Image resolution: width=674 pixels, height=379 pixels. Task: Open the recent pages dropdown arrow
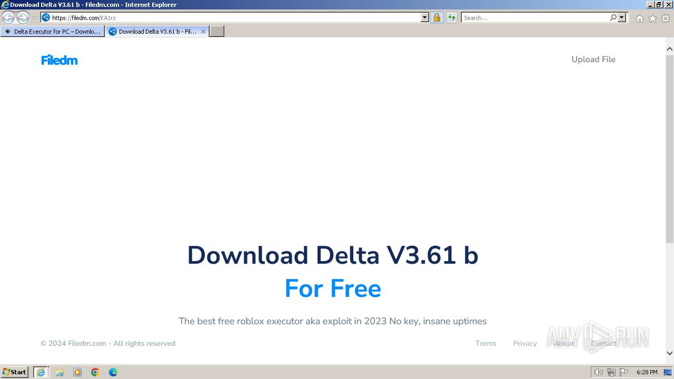click(34, 18)
